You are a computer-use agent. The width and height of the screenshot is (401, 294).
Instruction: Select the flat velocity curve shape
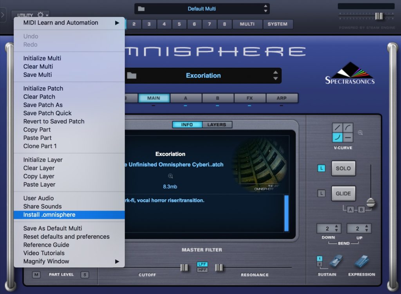tap(348, 137)
